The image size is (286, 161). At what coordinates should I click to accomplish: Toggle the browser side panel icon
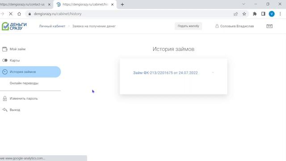(x=263, y=14)
